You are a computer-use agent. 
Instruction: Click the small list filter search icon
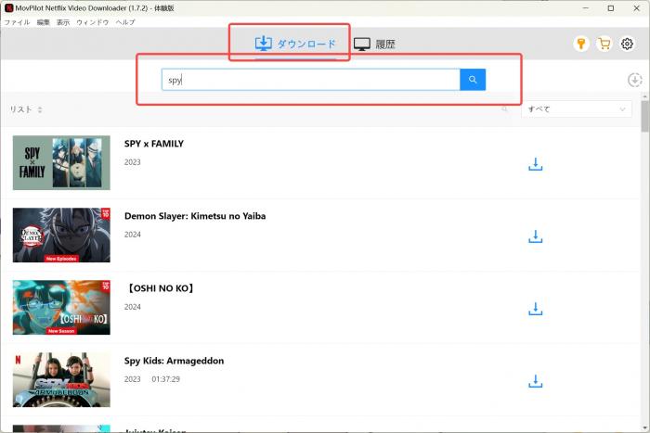[x=504, y=109]
